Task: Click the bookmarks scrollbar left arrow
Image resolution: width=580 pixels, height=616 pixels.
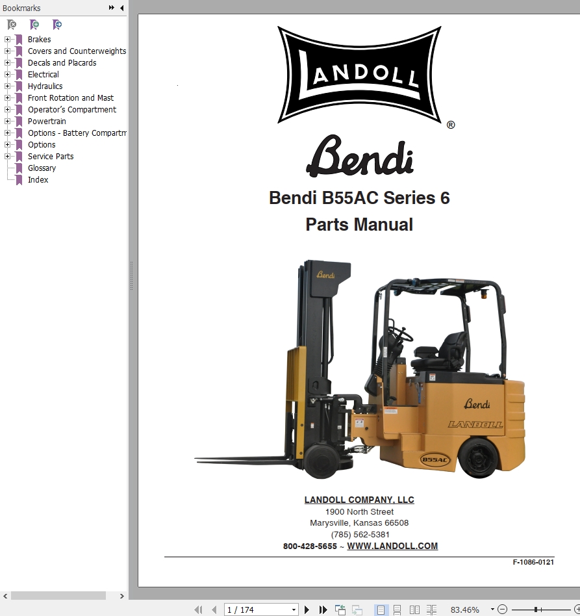Action: point(5,596)
